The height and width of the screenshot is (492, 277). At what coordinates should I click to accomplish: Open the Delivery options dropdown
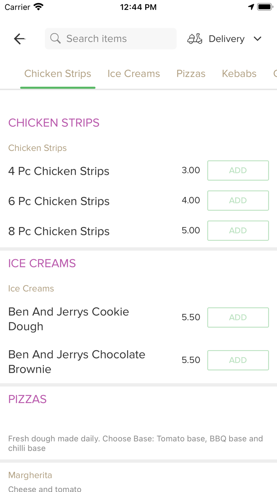[226, 39]
